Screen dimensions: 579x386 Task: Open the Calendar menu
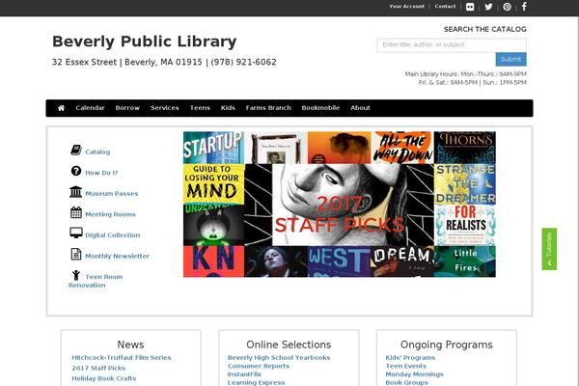coord(90,108)
